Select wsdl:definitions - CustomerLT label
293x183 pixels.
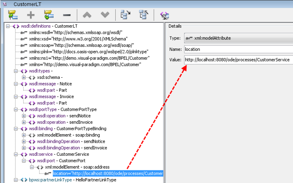(49, 26)
